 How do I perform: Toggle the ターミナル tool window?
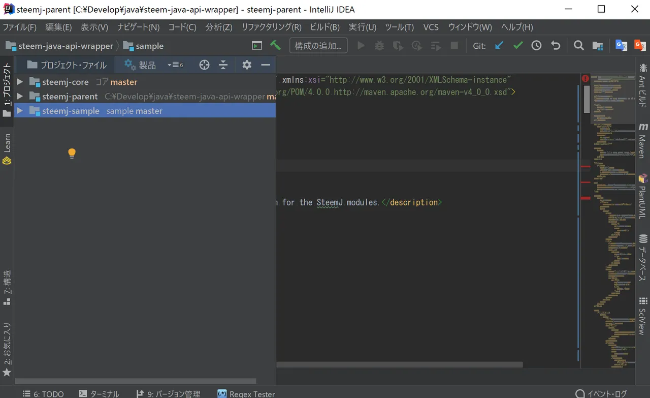click(99, 393)
